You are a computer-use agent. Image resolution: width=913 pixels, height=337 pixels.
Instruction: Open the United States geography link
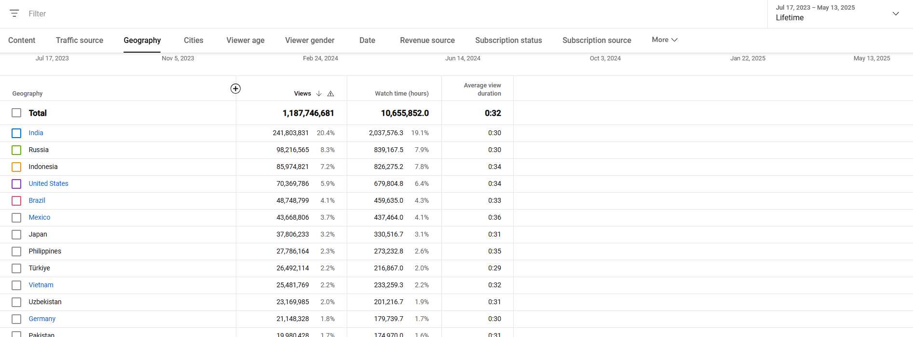click(x=48, y=183)
